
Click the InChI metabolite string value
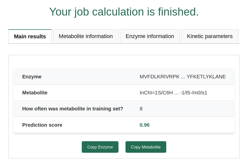(x=173, y=93)
